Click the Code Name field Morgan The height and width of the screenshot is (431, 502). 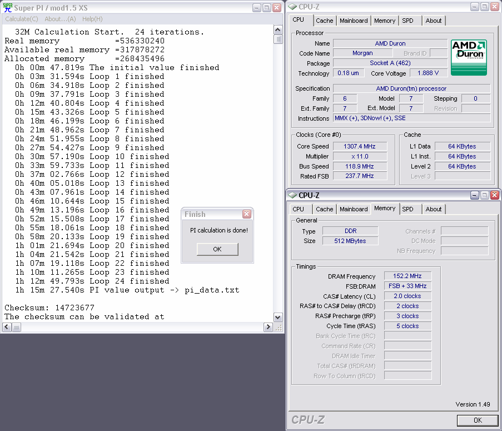[362, 53]
